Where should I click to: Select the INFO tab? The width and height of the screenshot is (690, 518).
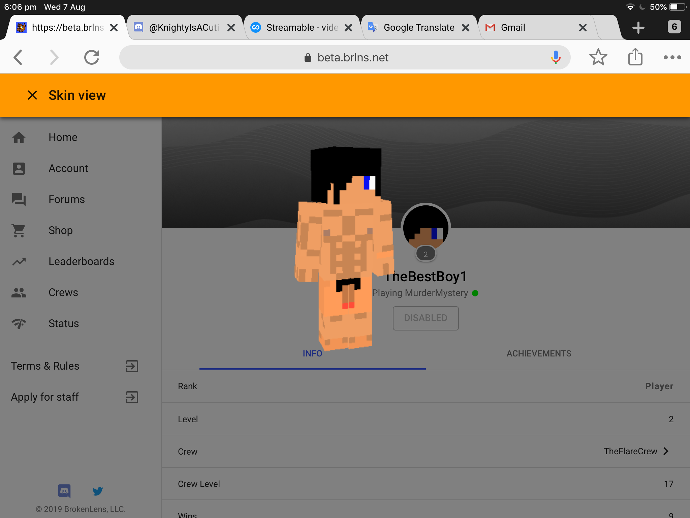pyautogui.click(x=312, y=353)
